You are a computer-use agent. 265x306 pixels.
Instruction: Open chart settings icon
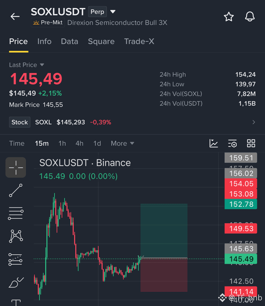(232, 143)
